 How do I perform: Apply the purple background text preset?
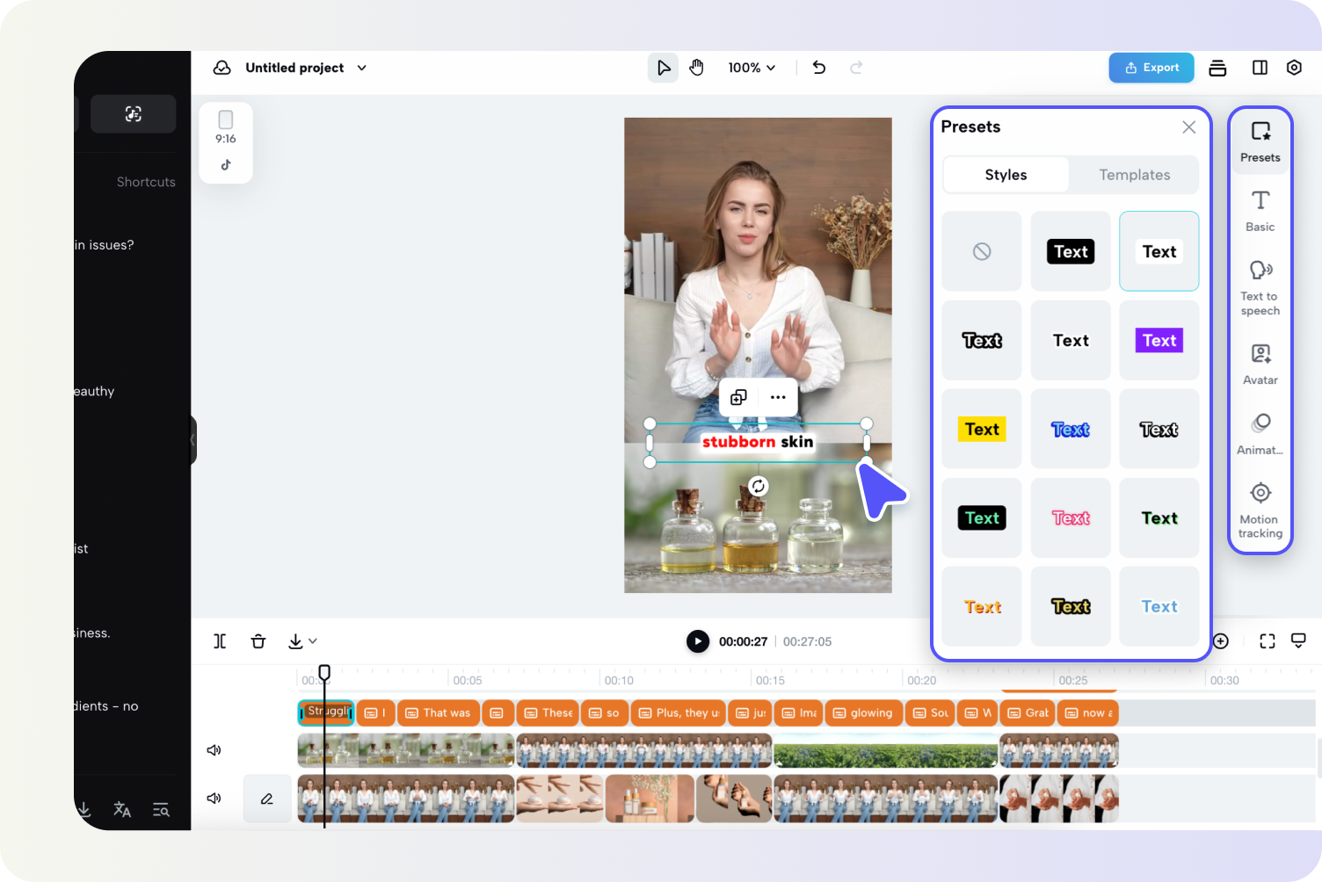click(1159, 340)
